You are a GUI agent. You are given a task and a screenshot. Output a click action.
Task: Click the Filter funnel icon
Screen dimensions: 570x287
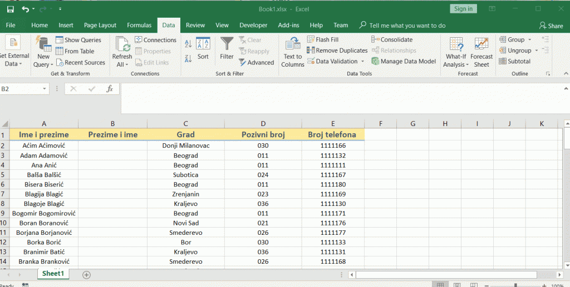[227, 44]
